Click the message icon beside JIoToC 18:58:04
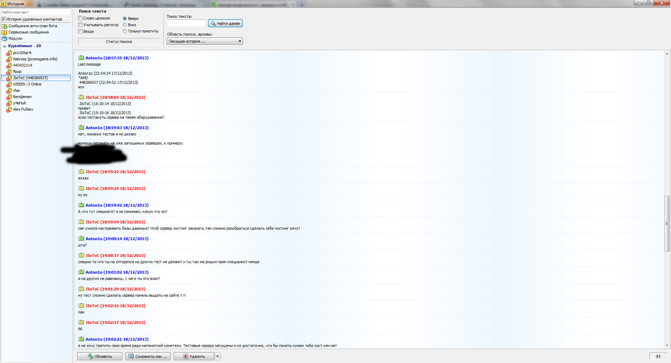This screenshot has width=671, height=363. coord(81,97)
